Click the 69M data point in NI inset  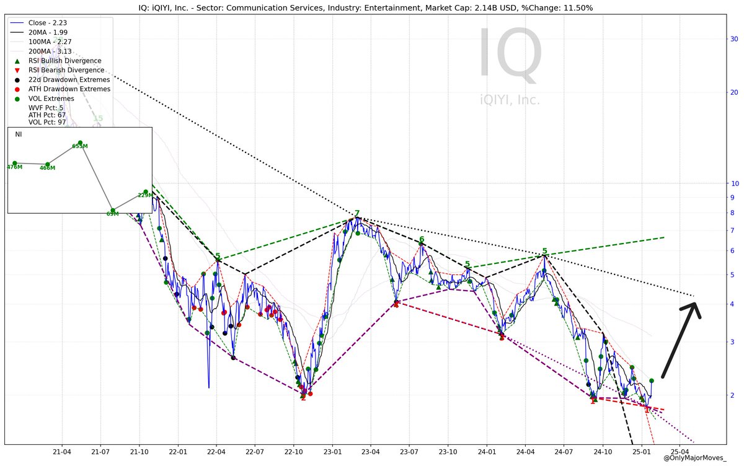113,210
